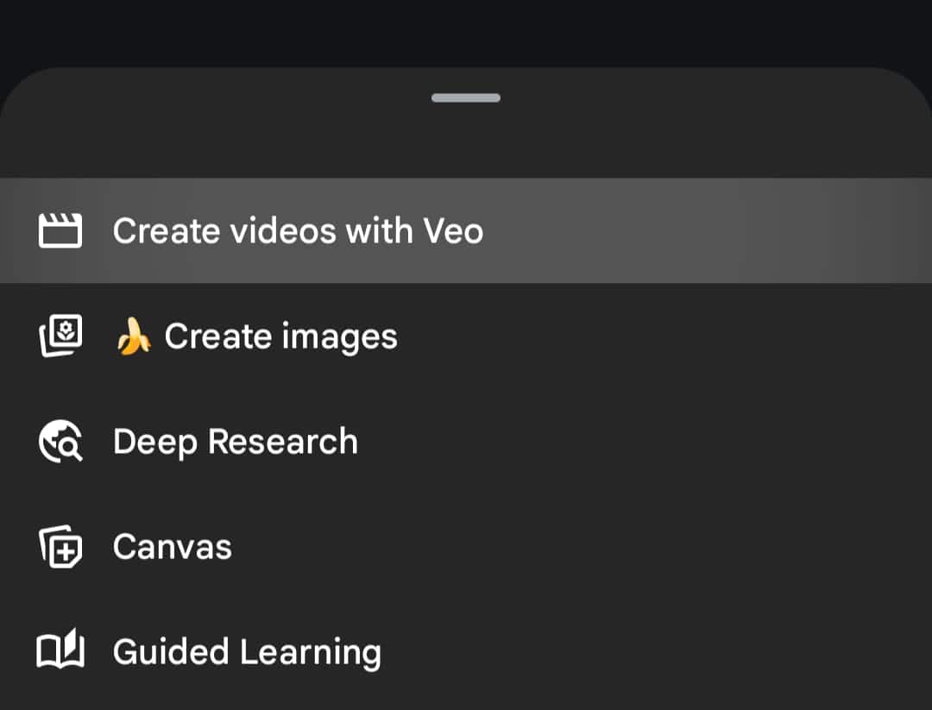Select the Canvas row in the sheet
The width and height of the screenshot is (932, 710).
point(345,547)
